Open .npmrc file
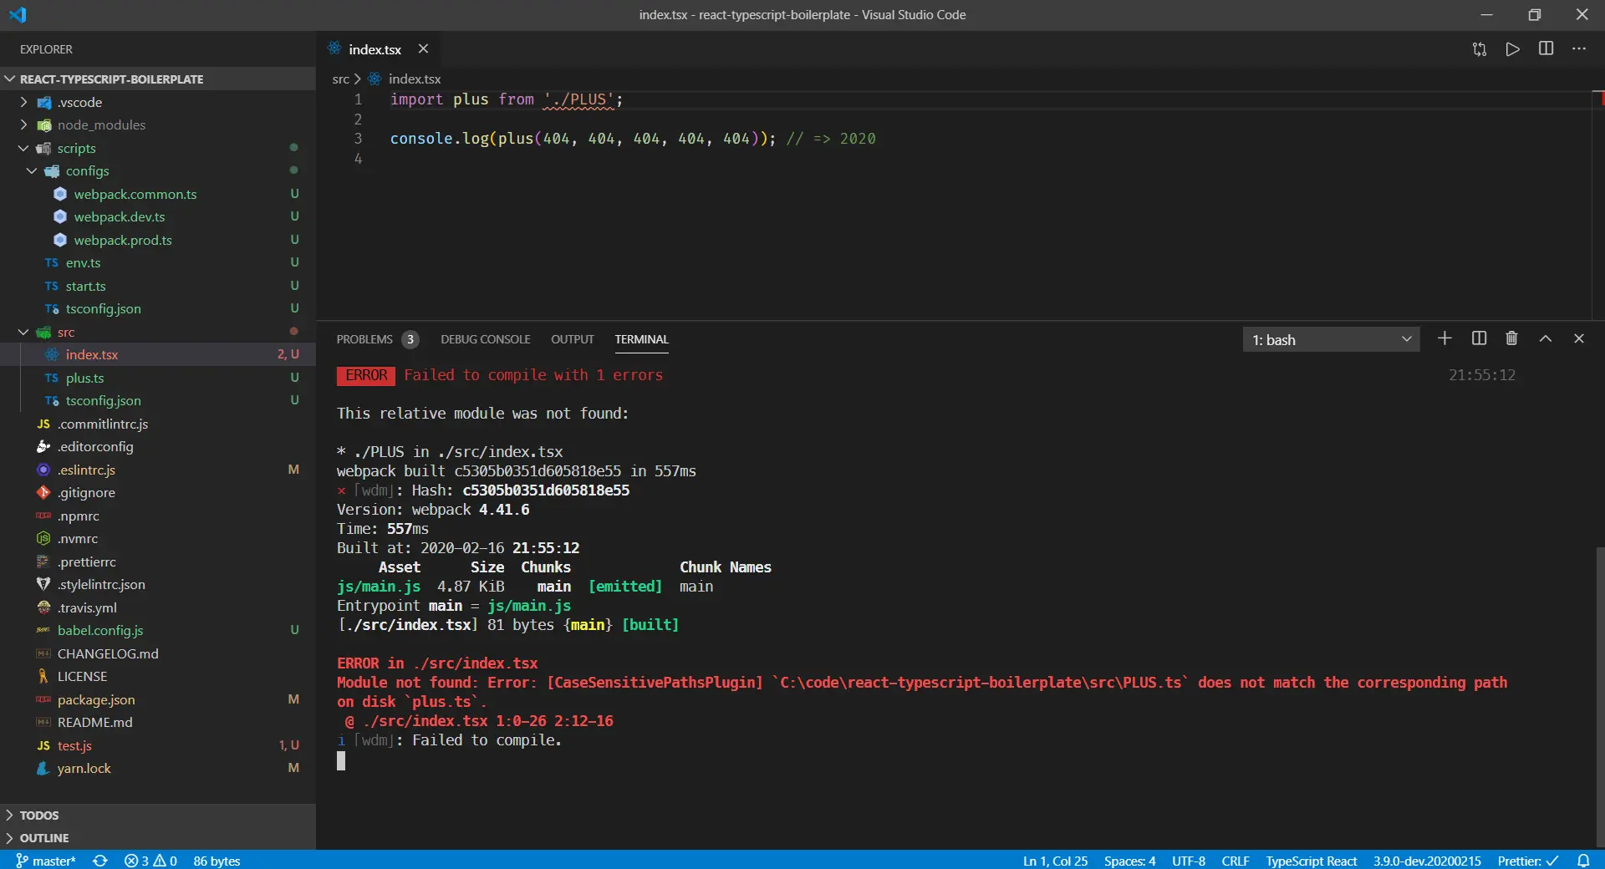Image resolution: width=1605 pixels, height=869 pixels. point(158,516)
